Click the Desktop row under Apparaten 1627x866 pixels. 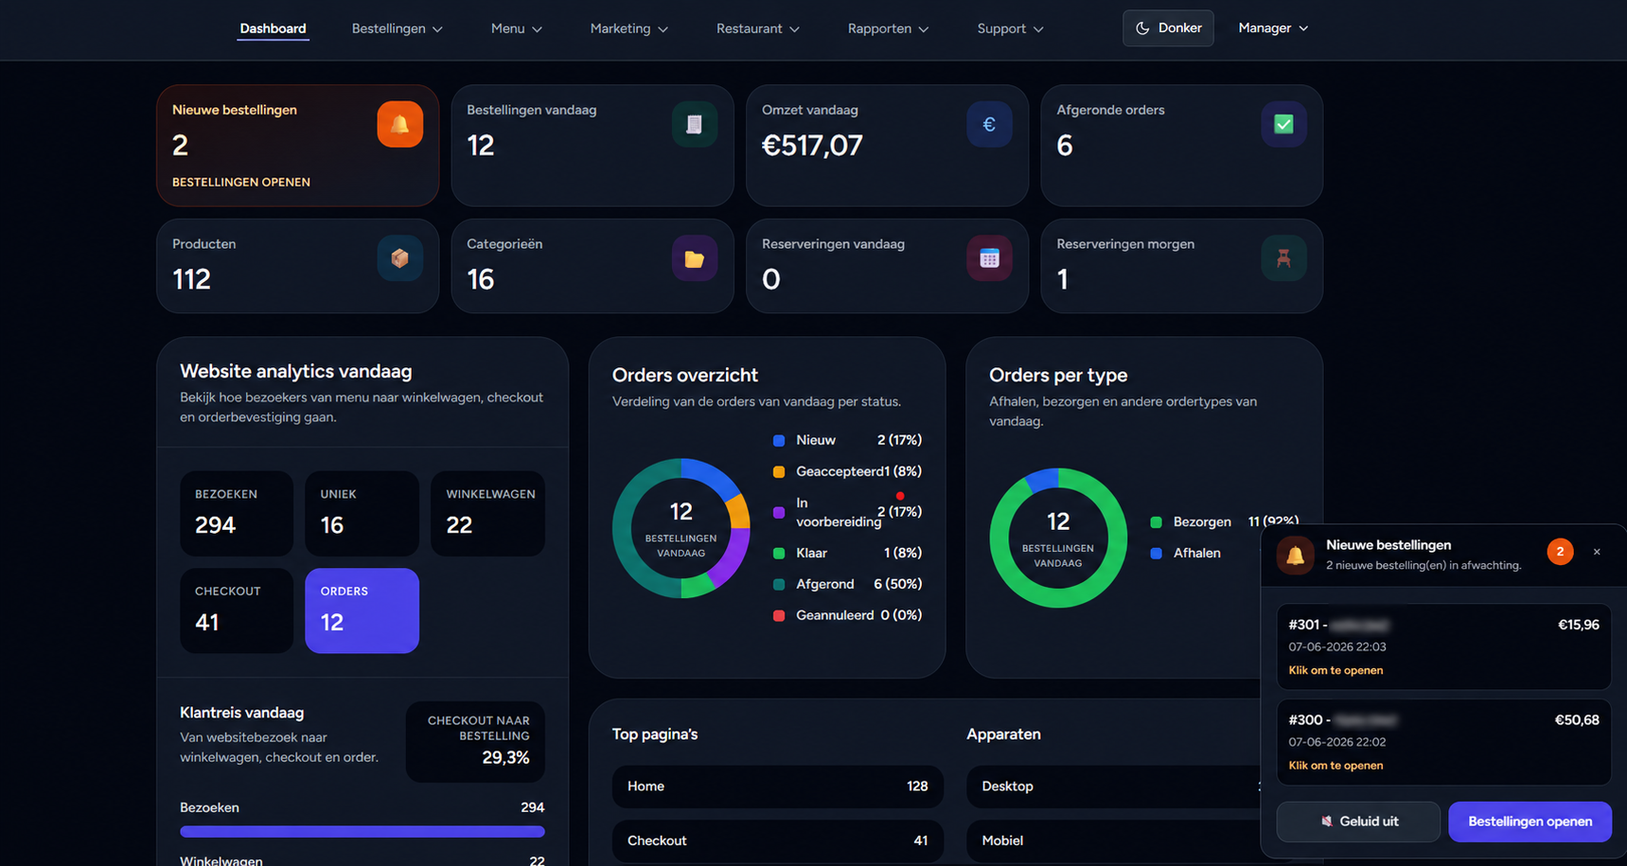1114,786
